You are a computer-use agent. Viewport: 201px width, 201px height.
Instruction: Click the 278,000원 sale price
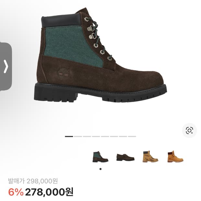point(49,192)
